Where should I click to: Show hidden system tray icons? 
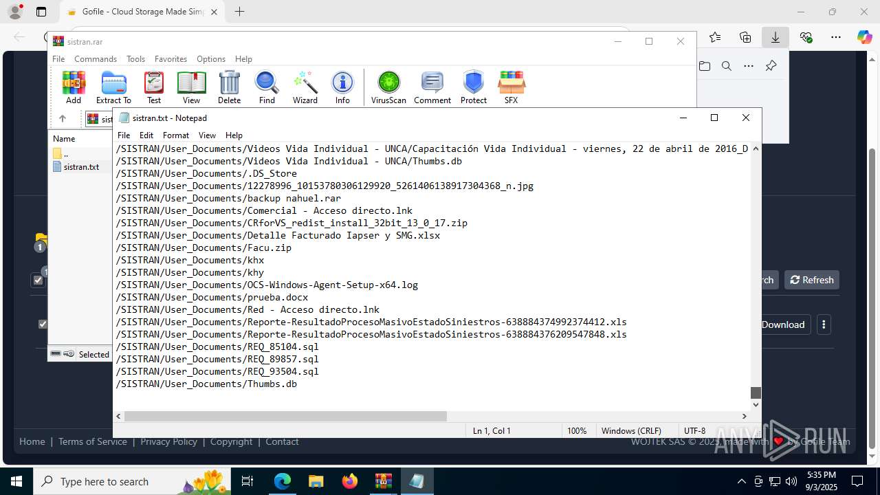[741, 481]
